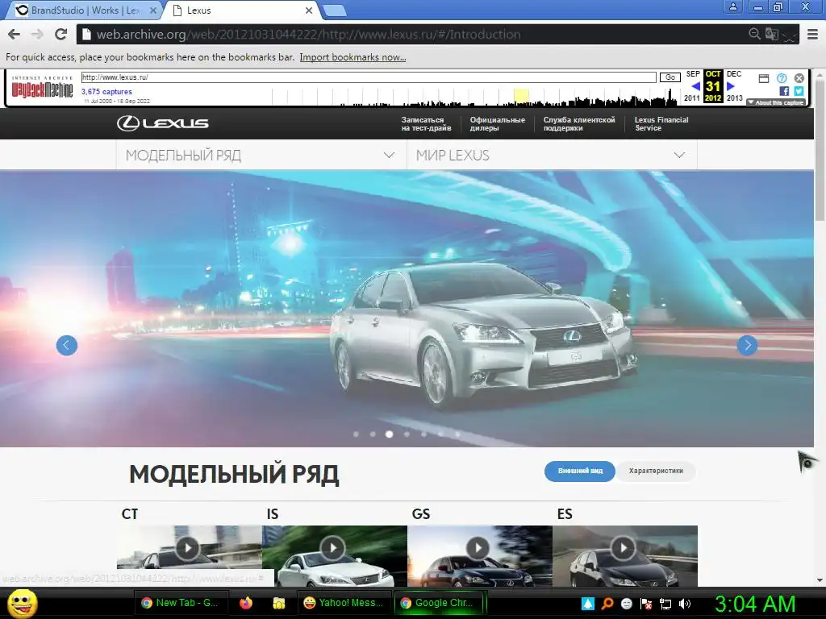Click the Import bookmarks now link
The height and width of the screenshot is (619, 826).
[353, 57]
